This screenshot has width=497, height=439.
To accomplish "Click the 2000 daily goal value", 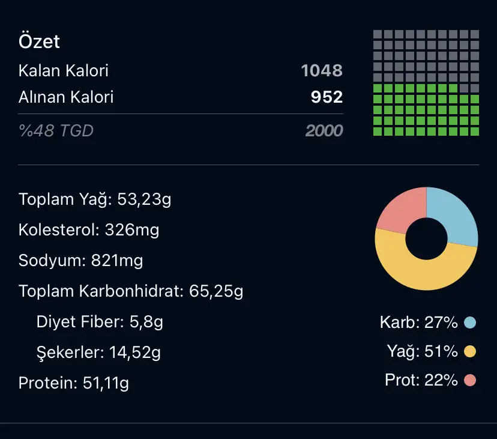I will pyautogui.click(x=324, y=130).
